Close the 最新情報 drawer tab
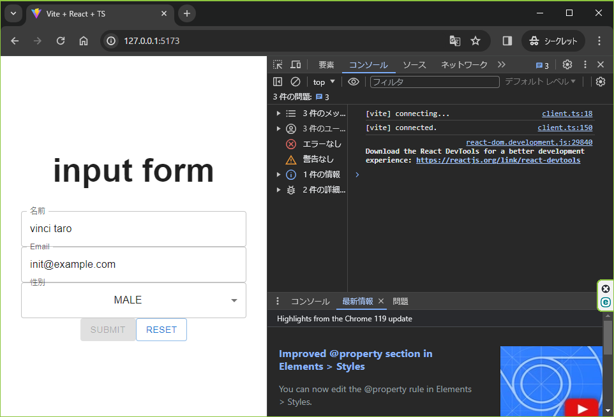 [381, 301]
